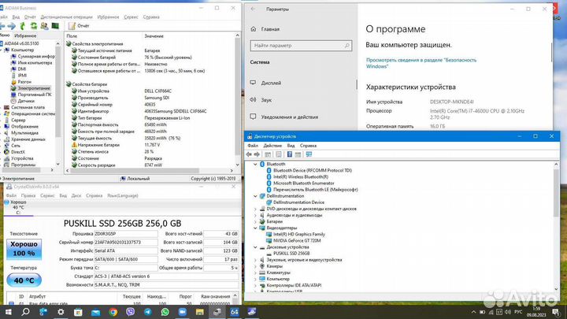Click AIDA64 green up-arrow toolbar icon

[x=22, y=26]
